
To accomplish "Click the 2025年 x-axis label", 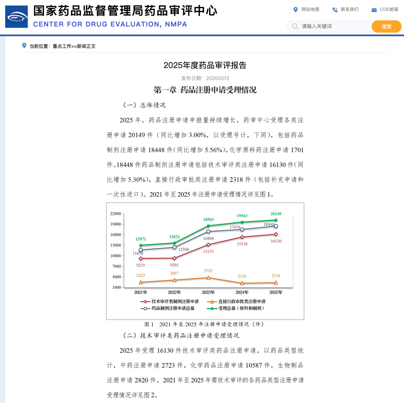I will coord(276,292).
